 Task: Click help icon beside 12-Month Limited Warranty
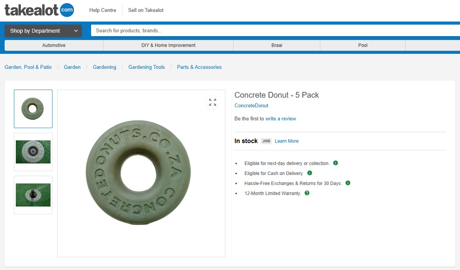tap(307, 193)
